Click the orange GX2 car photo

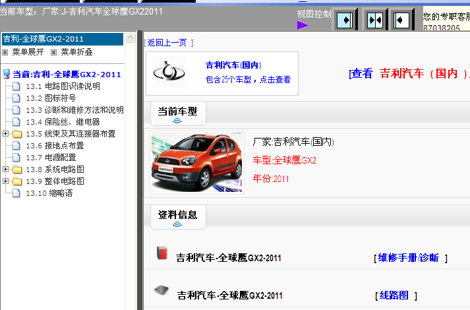(197, 162)
